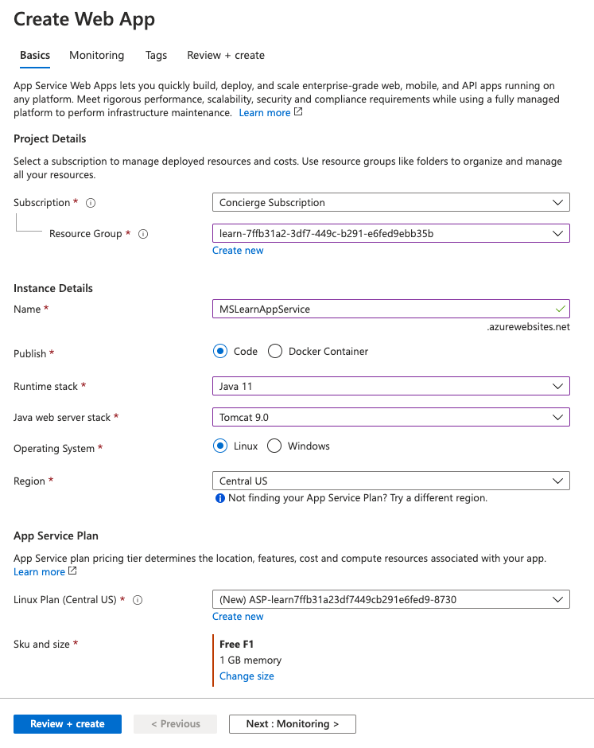Open the Region dropdown set to Central US
The height and width of the screenshot is (748, 594).
(390, 481)
